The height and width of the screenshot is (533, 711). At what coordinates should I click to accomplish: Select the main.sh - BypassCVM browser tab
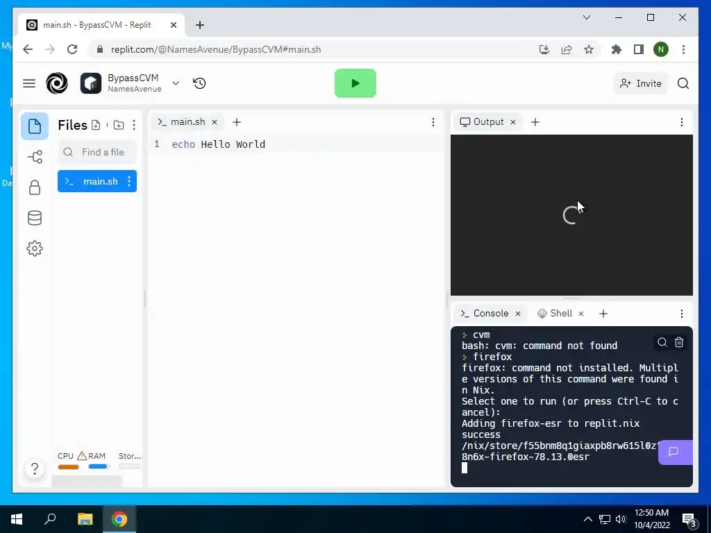pos(101,25)
